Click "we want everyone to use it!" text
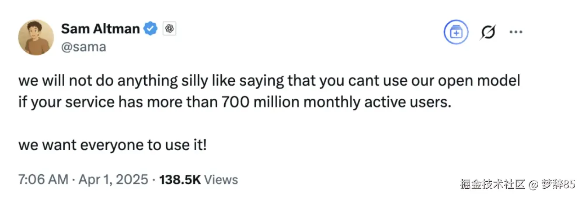 [112, 145]
